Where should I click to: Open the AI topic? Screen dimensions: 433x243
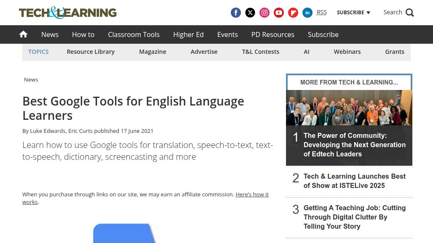(x=307, y=52)
